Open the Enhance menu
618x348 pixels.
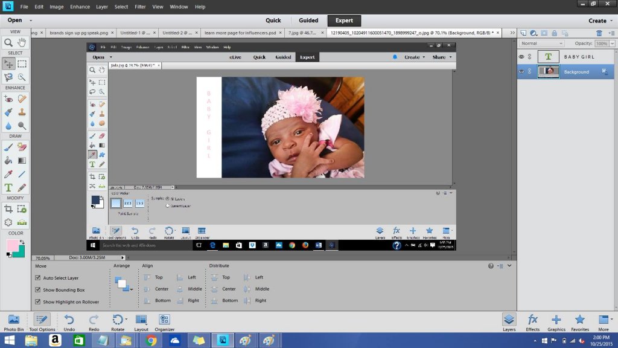[x=80, y=7]
